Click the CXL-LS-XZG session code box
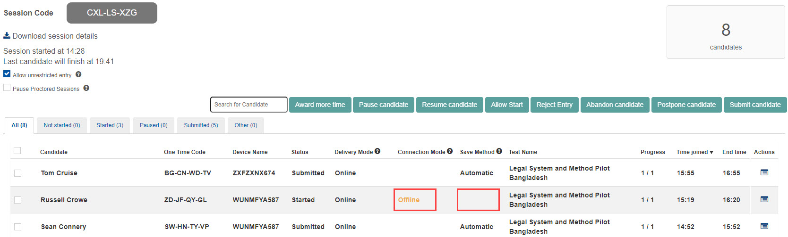This screenshot has width=788, height=237. (x=112, y=13)
